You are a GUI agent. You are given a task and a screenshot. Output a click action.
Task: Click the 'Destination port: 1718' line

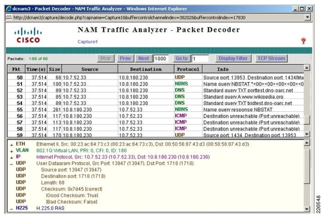pos(73,176)
